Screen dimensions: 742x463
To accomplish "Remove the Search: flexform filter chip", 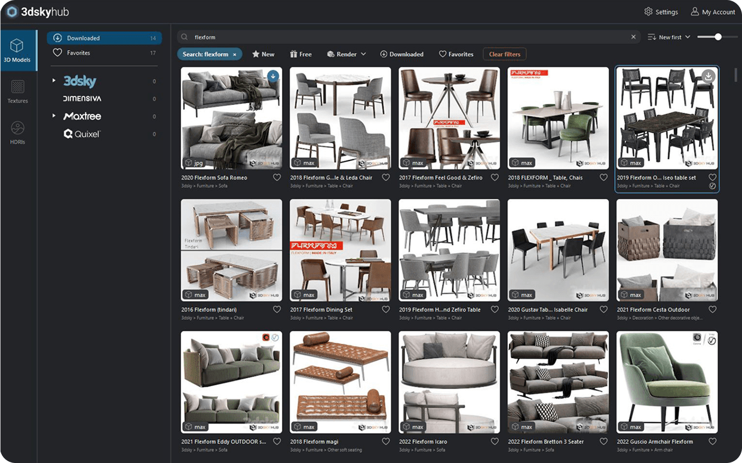I will click(235, 54).
